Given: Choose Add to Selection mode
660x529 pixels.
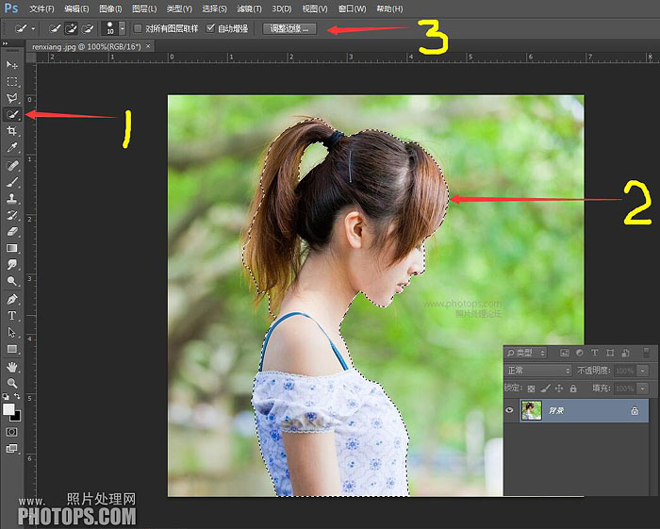Looking at the screenshot, I should [x=71, y=28].
